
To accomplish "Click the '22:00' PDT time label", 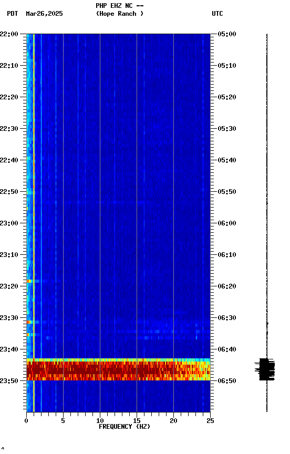I will [9, 34].
